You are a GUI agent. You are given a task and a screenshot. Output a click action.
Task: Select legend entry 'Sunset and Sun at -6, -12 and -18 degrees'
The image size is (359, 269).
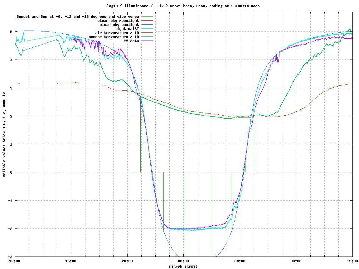pyautogui.click(x=78, y=17)
